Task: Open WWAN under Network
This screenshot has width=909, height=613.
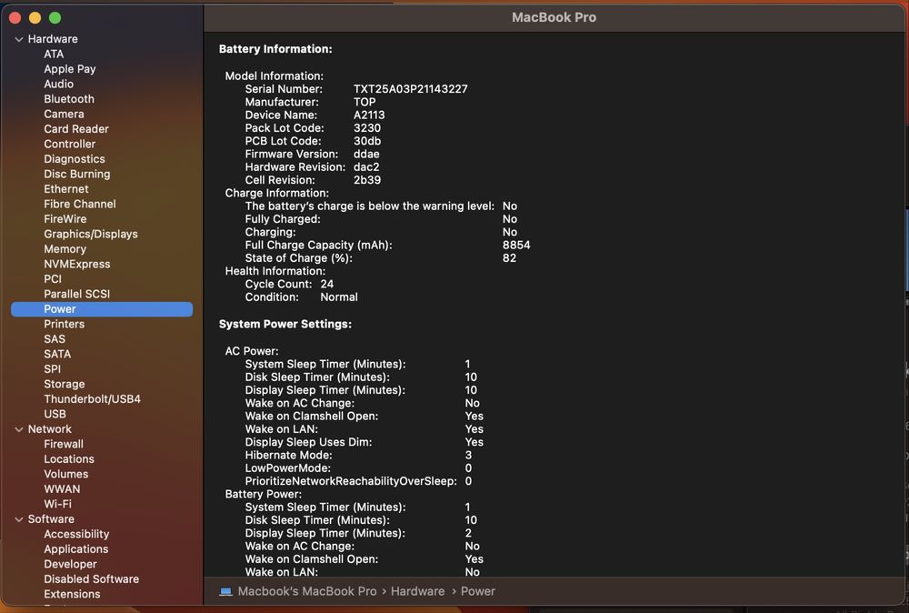Action: (62, 489)
